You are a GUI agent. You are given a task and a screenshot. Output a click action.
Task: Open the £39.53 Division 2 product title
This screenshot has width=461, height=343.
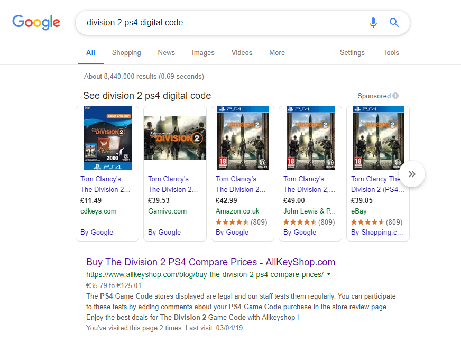[x=173, y=184]
